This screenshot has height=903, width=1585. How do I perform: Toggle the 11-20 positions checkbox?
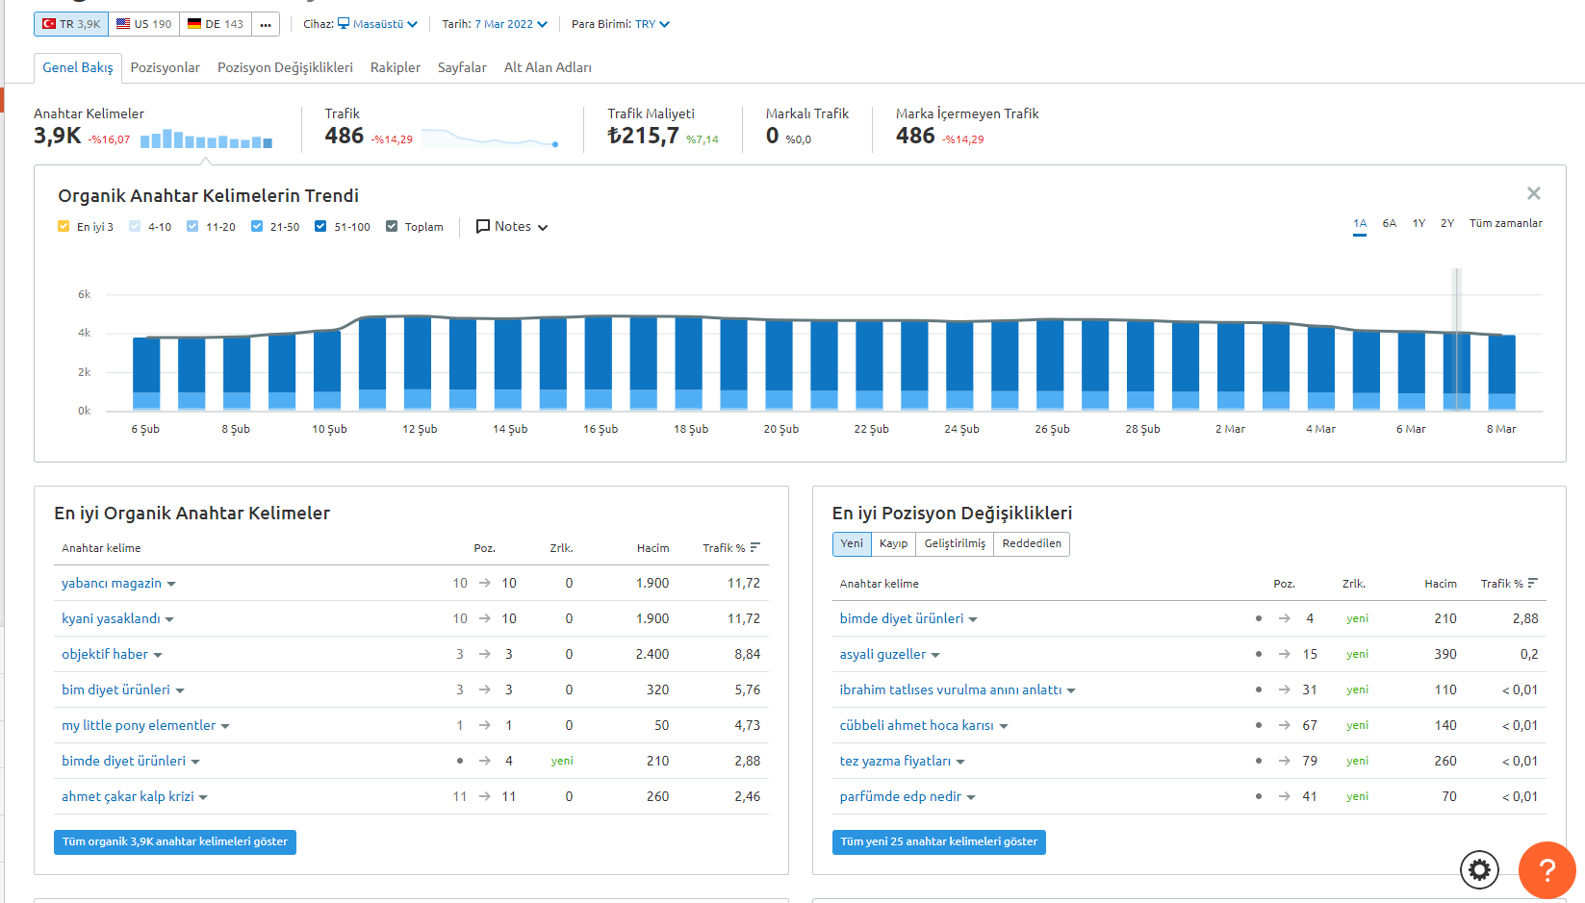click(192, 227)
